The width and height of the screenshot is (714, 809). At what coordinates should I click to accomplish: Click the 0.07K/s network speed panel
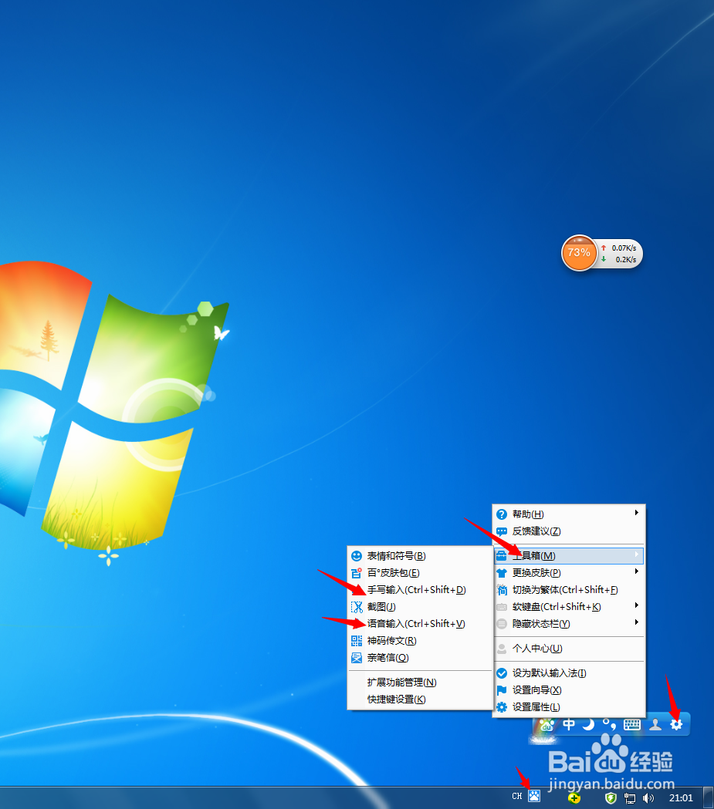[x=620, y=253]
